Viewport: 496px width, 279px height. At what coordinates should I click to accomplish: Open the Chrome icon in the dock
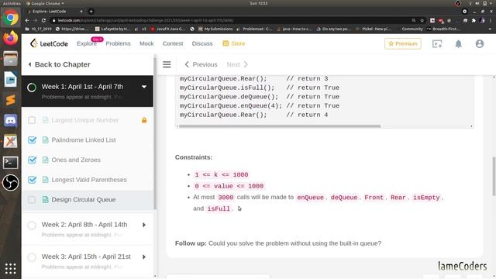[x=10, y=18]
